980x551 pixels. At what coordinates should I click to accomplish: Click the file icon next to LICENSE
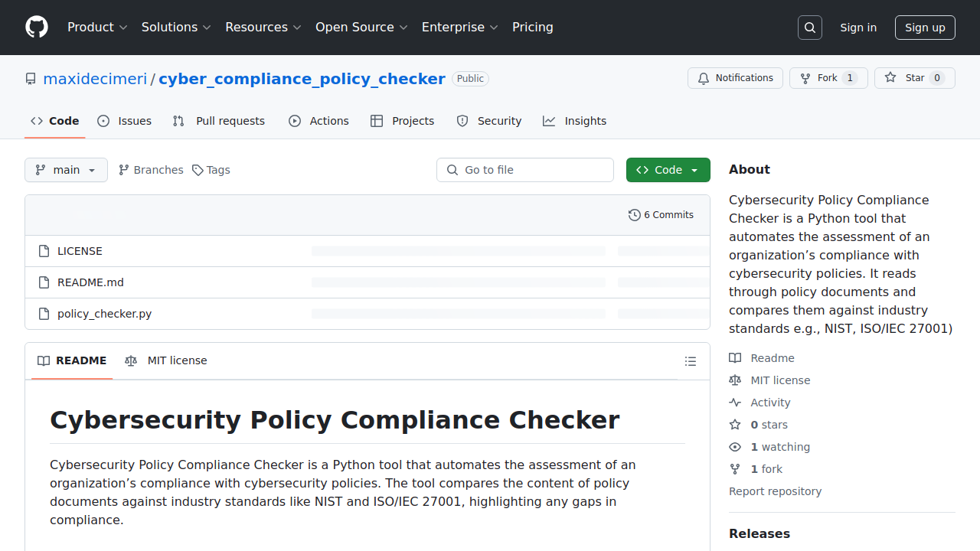click(x=44, y=251)
